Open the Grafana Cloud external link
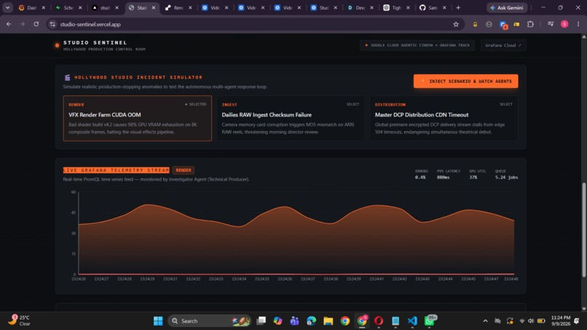The height and width of the screenshot is (330, 587). 503,45
